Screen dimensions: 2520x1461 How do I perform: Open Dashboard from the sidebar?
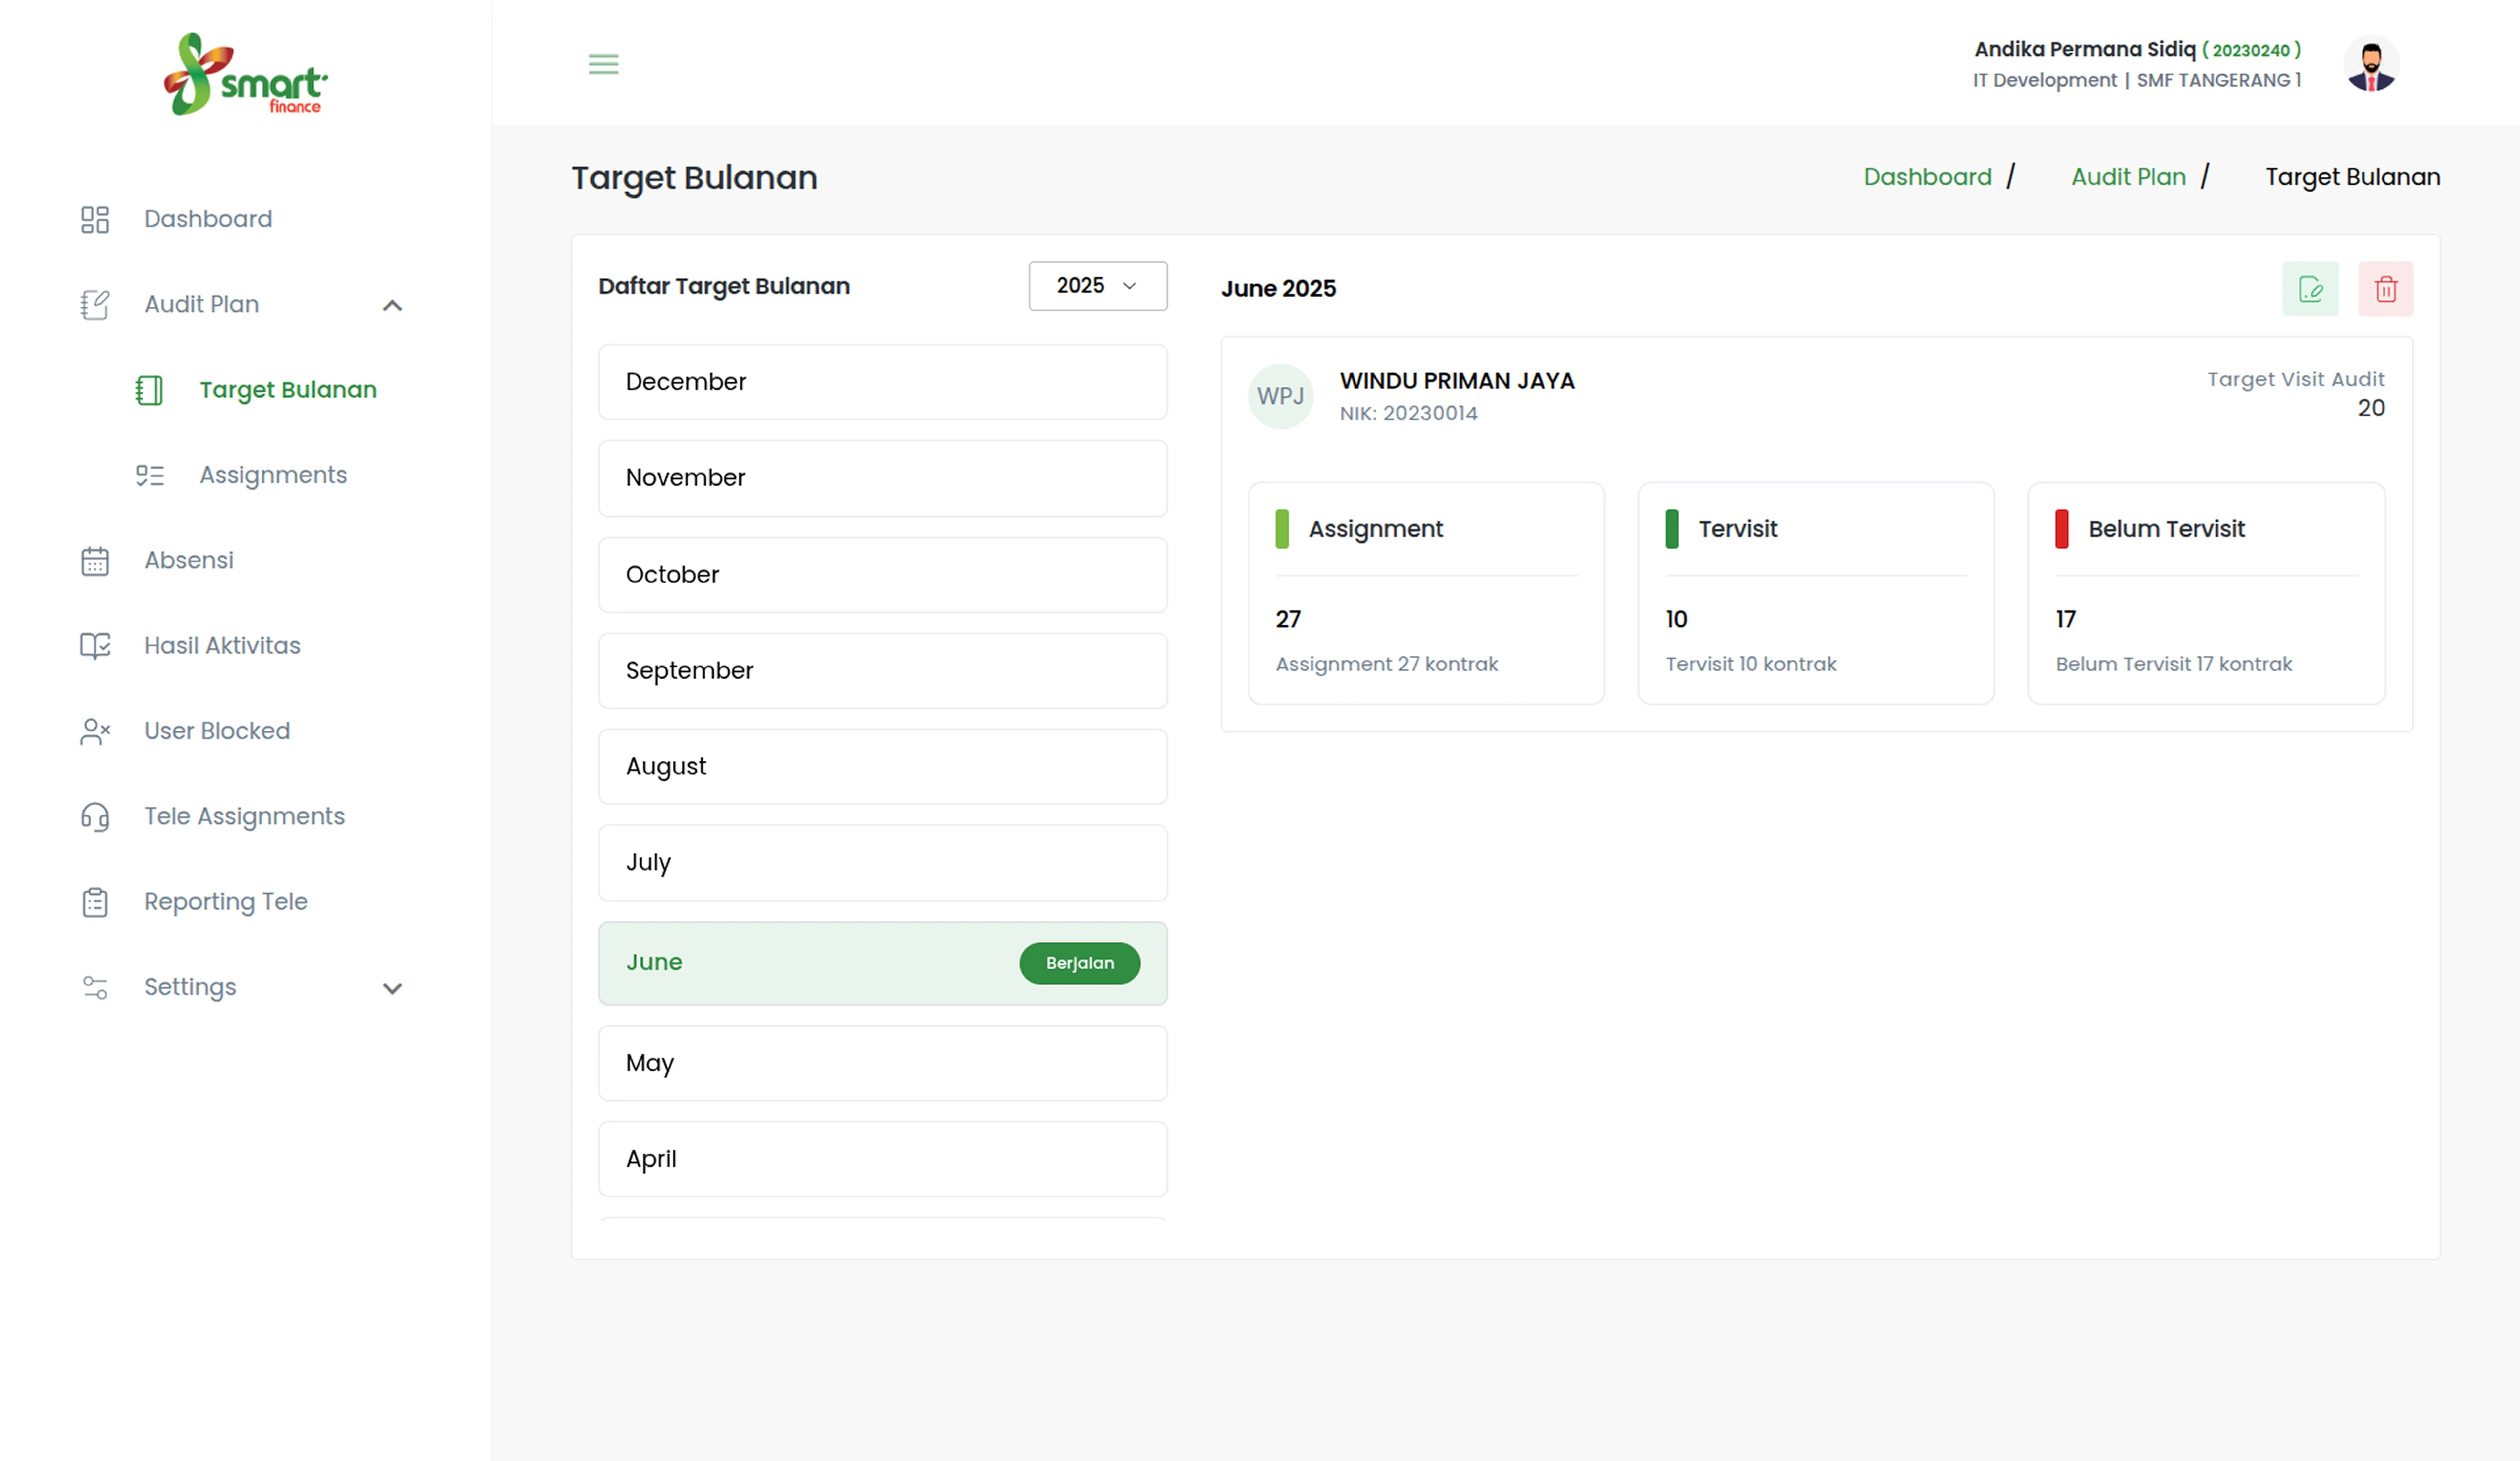208,219
